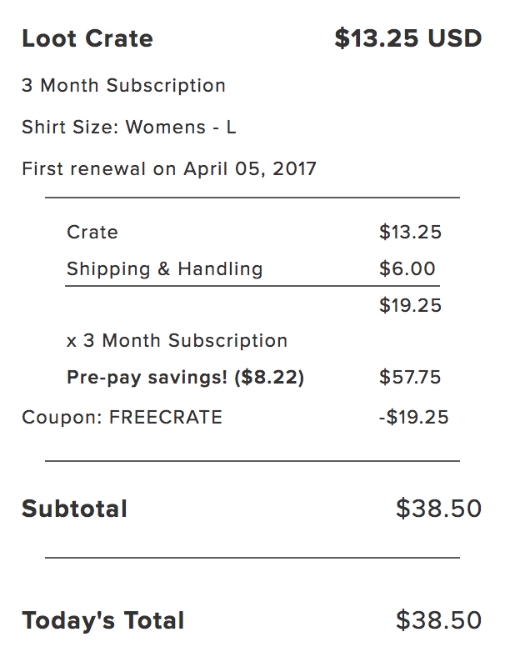Click the First renewal on April 05, 2017 line

169,169
